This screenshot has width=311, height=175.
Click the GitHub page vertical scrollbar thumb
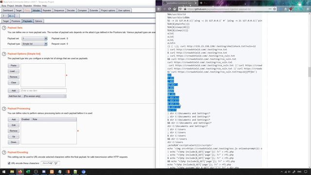tap(309, 72)
